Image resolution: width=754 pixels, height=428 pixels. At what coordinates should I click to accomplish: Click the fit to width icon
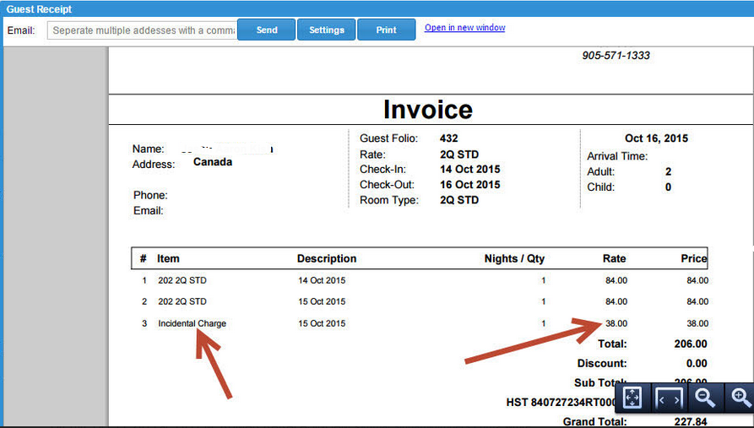click(668, 397)
